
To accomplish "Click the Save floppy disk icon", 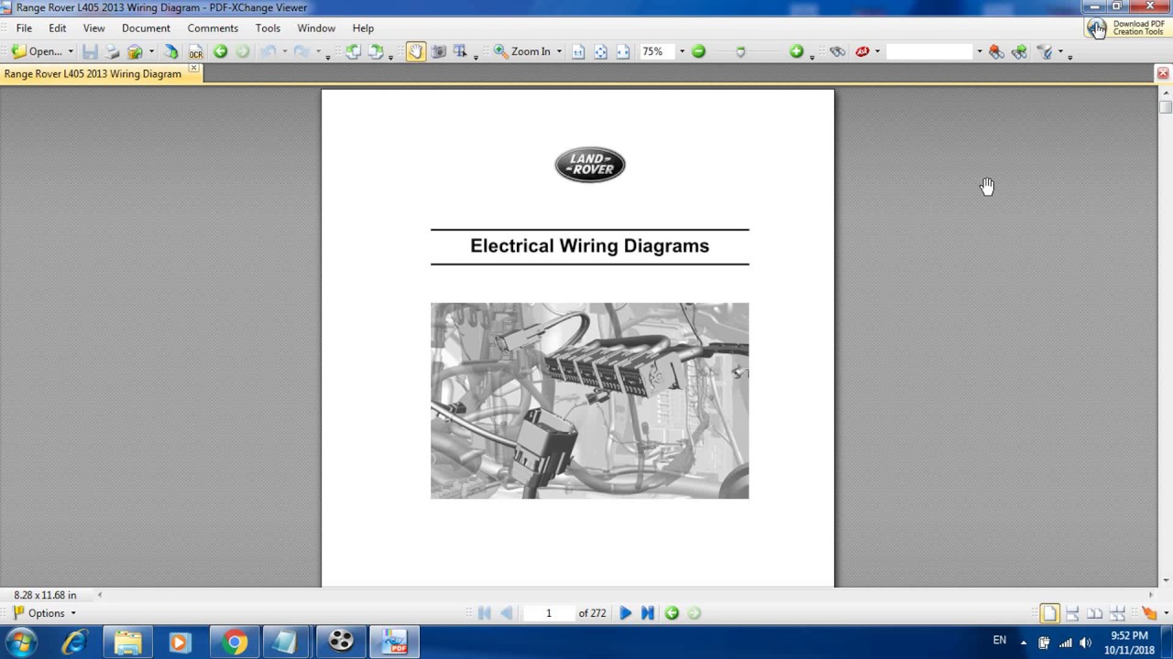I will pyautogui.click(x=90, y=51).
